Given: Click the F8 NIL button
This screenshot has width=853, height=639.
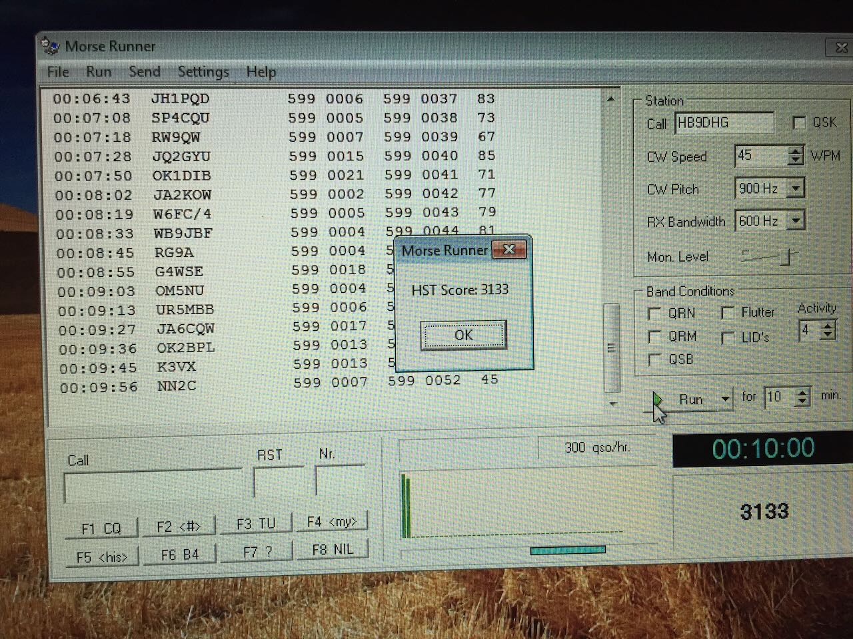Looking at the screenshot, I should (x=333, y=550).
